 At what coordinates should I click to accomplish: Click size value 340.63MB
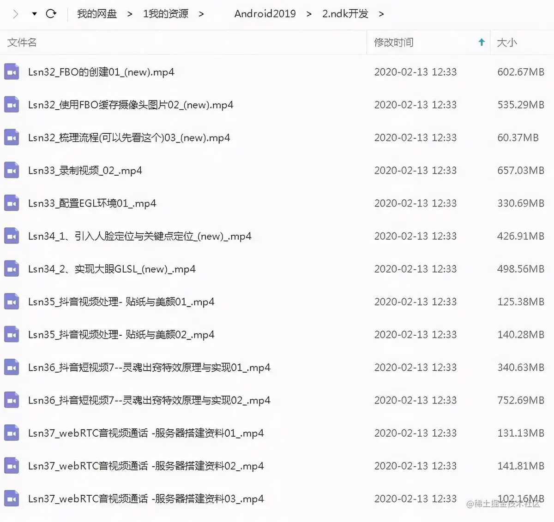click(521, 368)
